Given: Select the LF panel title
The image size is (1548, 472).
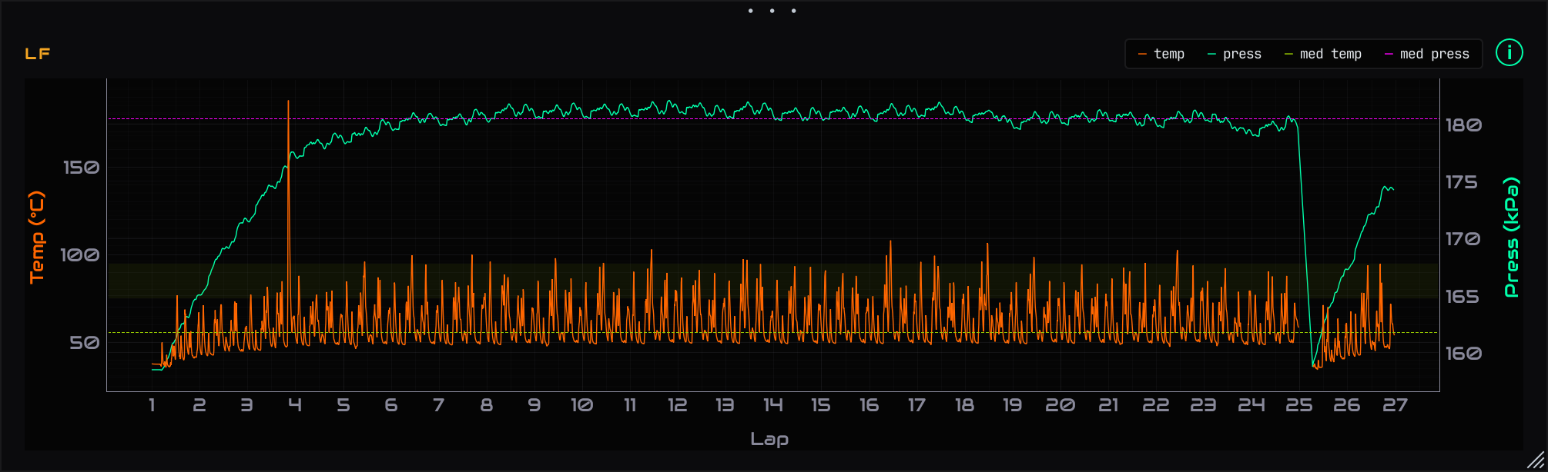Looking at the screenshot, I should click(x=38, y=54).
